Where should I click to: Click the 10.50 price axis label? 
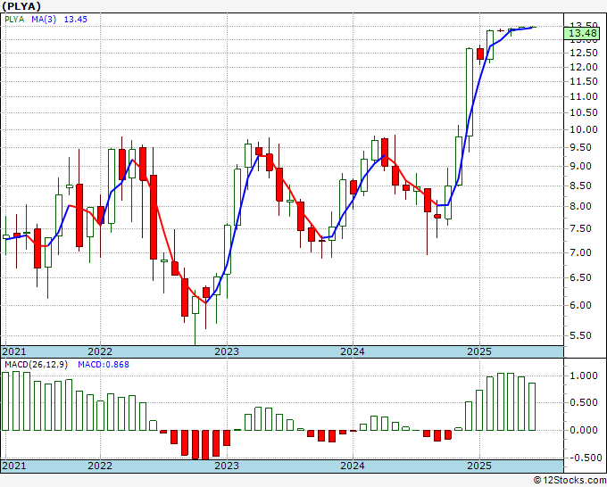tap(584, 112)
